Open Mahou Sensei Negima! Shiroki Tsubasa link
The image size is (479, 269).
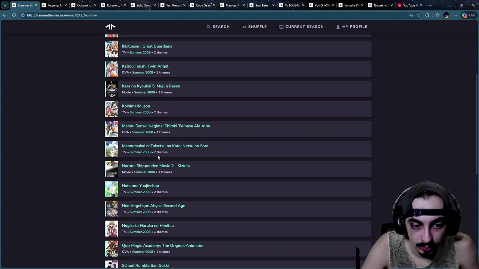click(x=166, y=126)
